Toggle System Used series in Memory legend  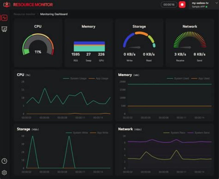tap(178, 79)
